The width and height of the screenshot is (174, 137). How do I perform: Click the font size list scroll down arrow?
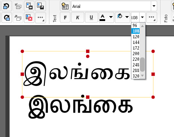tap(142, 75)
